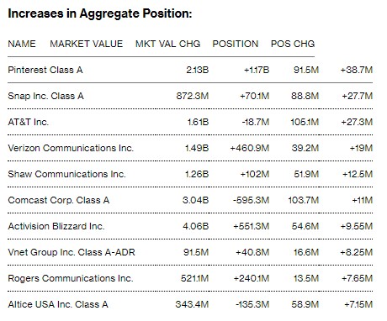Click the NAME column header
Screen dimensions: 387x321
[22, 44]
